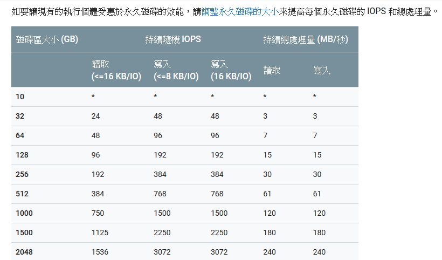
Task: Click read IOPS value 1536
Action: tap(100, 252)
